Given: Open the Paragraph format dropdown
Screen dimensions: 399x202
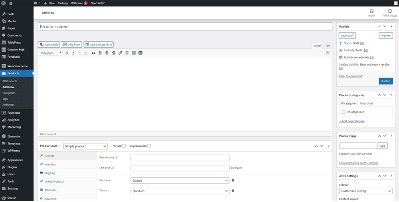Looking at the screenshot, I should (51, 53).
